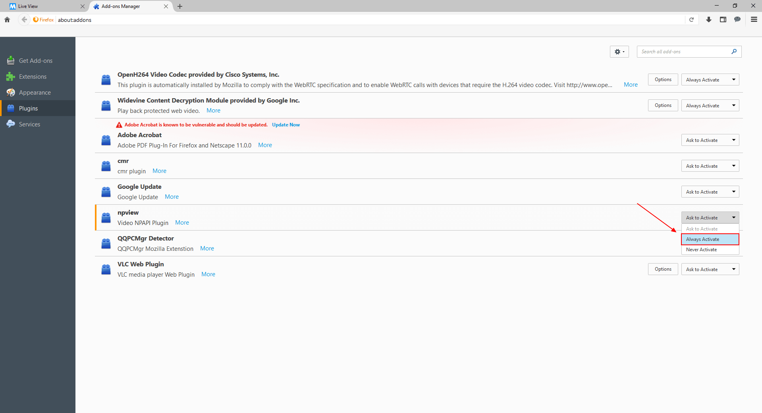Image resolution: width=762 pixels, height=413 pixels.
Task: Click the Appearance palette icon
Action: [11, 92]
